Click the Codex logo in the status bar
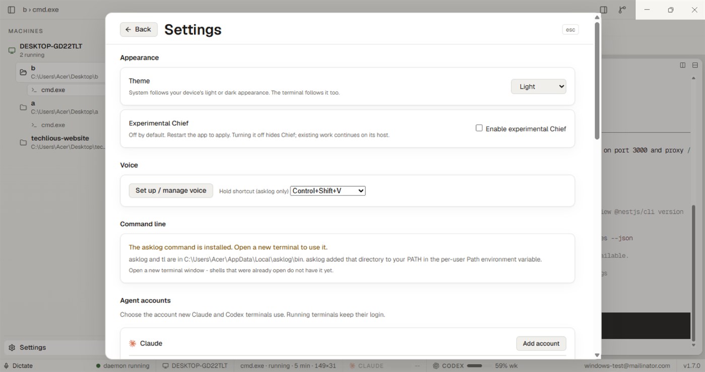 tap(436, 366)
